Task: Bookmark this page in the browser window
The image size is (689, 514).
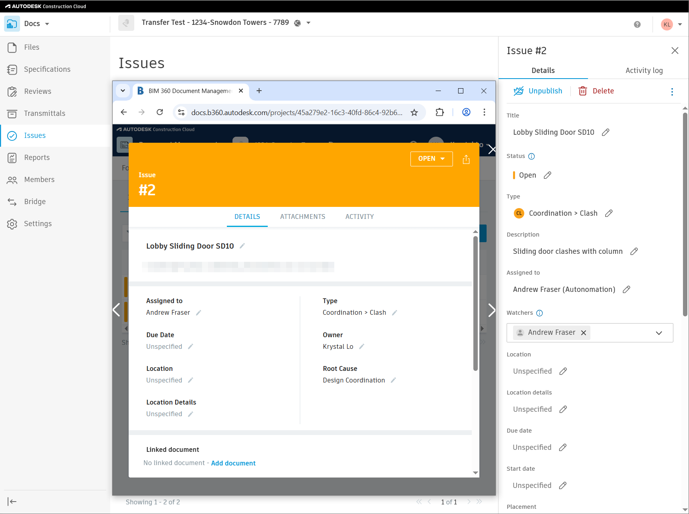Action: pos(414,113)
